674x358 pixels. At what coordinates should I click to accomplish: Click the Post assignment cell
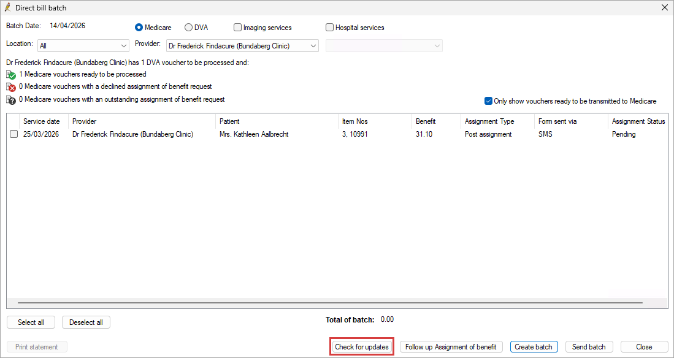[488, 134]
